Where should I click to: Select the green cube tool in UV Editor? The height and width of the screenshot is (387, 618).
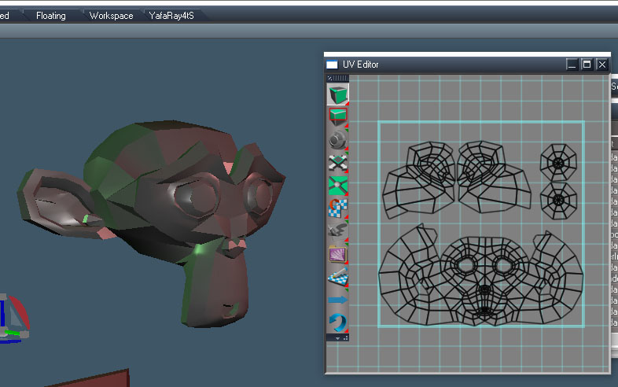click(338, 94)
